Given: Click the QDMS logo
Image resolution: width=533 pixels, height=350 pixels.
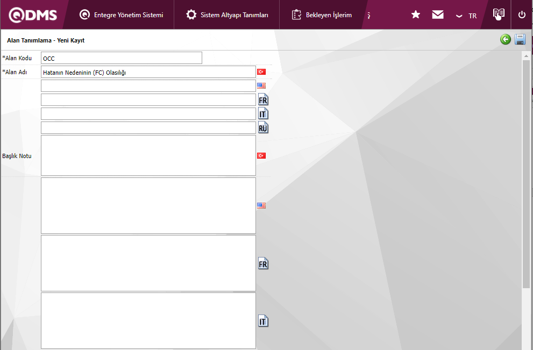Looking at the screenshot, I should 33,15.
